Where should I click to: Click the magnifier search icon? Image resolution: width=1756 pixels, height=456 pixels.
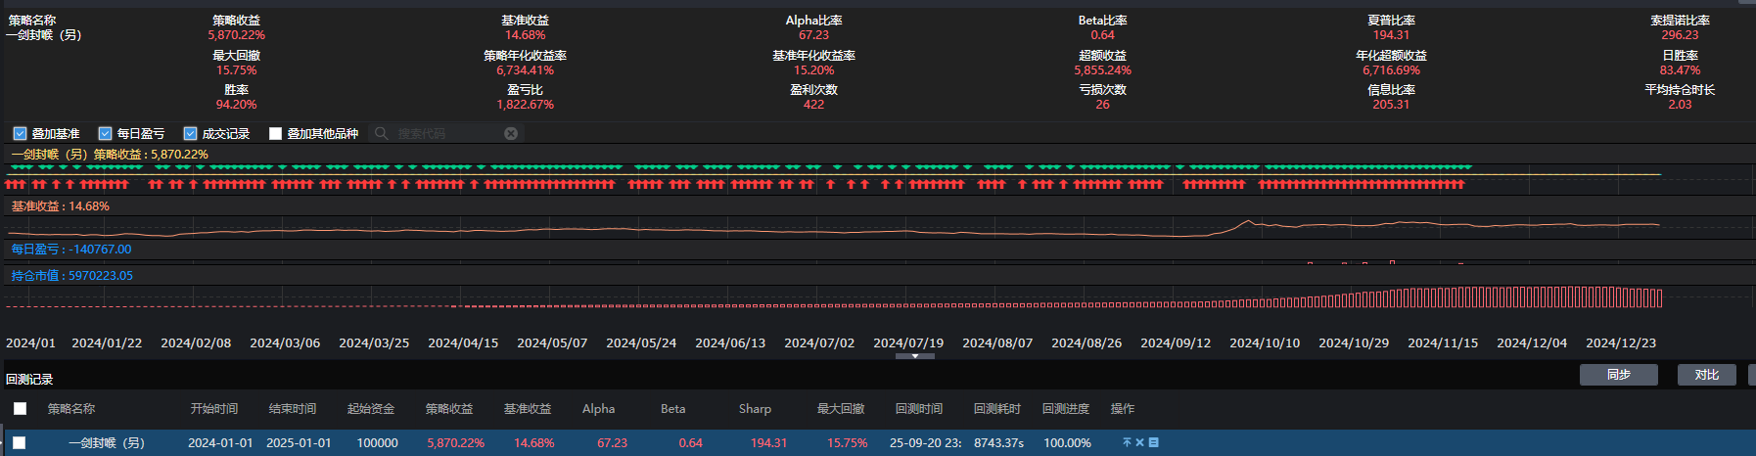tap(382, 133)
